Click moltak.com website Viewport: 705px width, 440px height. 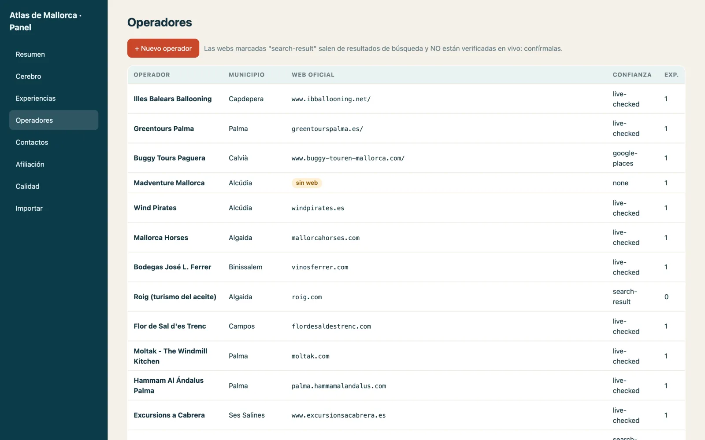(x=310, y=356)
